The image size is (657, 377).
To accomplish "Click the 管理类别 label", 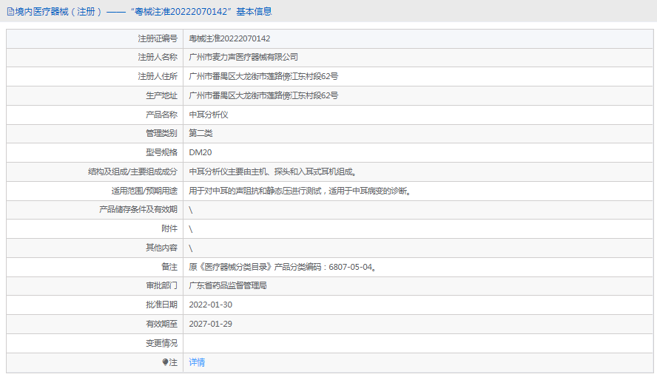I will [162, 134].
